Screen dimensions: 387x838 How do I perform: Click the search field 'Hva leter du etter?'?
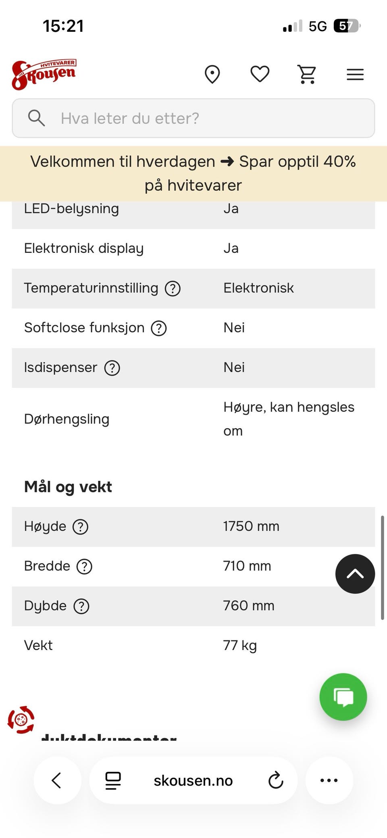(193, 118)
